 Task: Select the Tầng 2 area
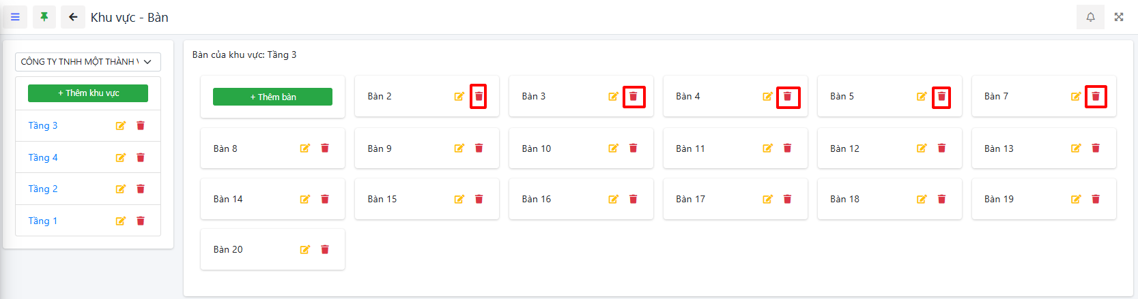(x=43, y=189)
